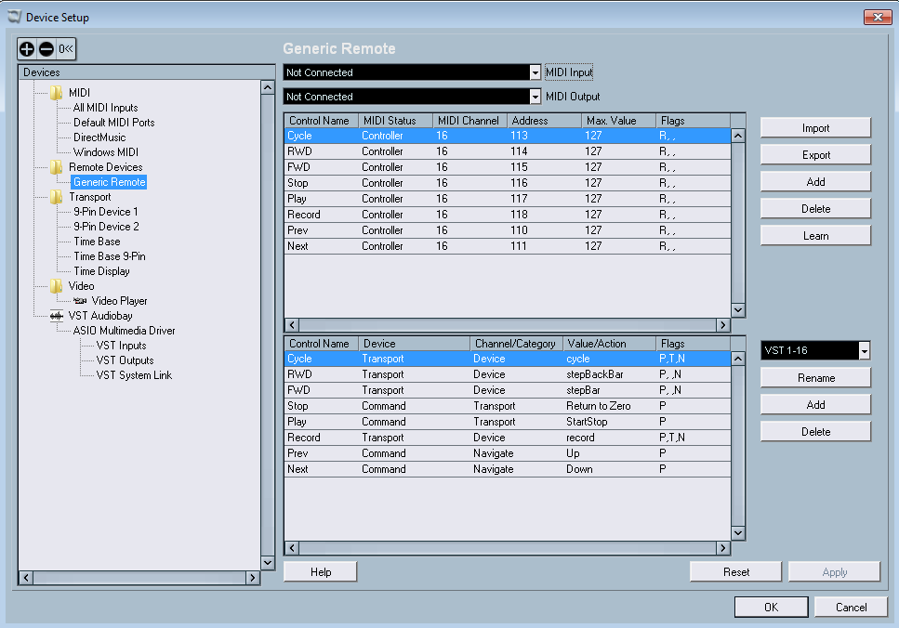Screen dimensions: 899x628
Task: Open the MIDI Input dropdown
Action: pos(535,72)
